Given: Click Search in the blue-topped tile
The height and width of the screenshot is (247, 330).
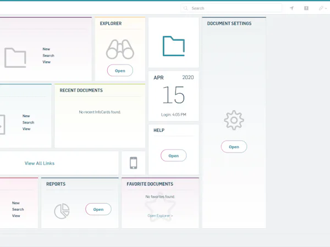Looking at the screenshot, I should click(28, 122).
